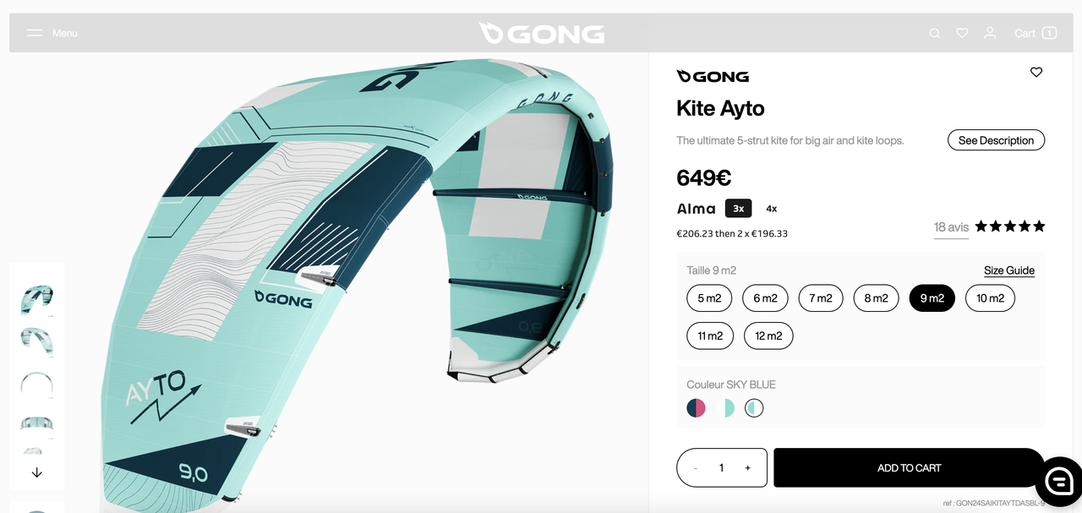This screenshot has width=1082, height=513.
Task: Increase quantity with plus button
Action: pyautogui.click(x=747, y=468)
